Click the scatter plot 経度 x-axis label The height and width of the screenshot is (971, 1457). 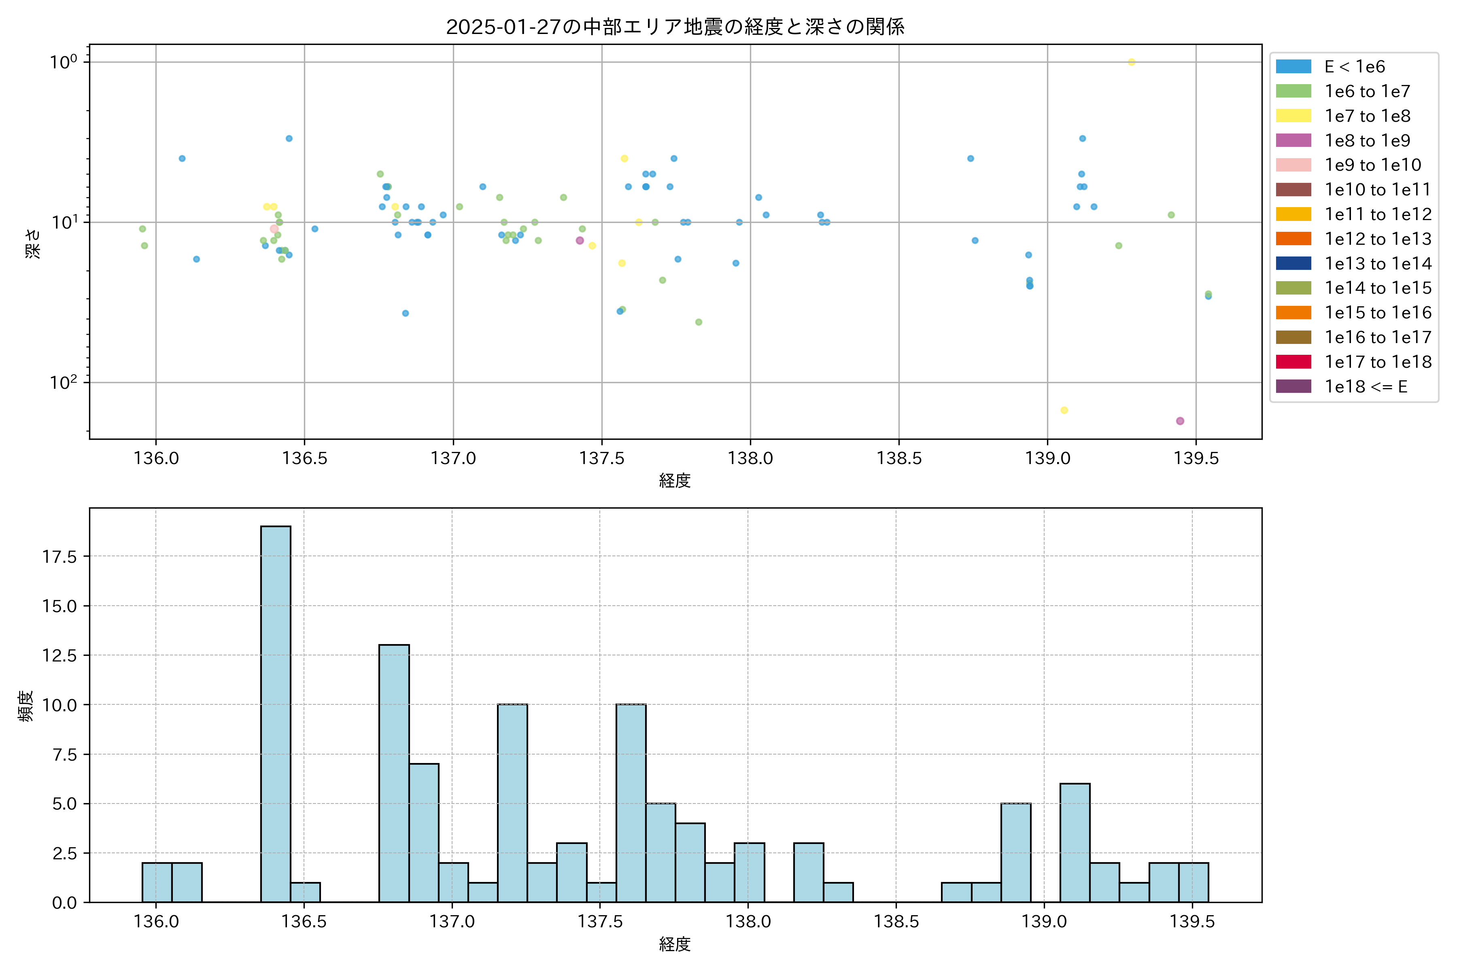(675, 481)
